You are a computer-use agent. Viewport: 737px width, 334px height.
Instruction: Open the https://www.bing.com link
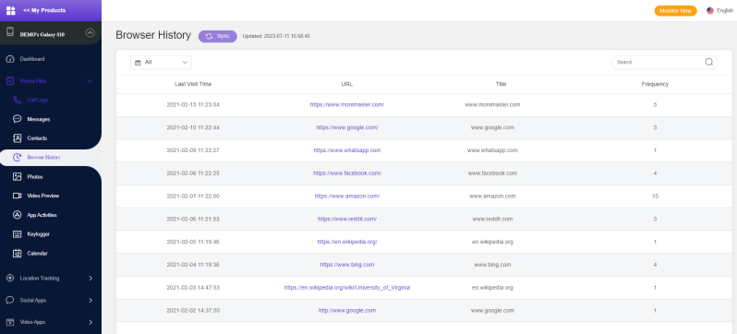(347, 265)
